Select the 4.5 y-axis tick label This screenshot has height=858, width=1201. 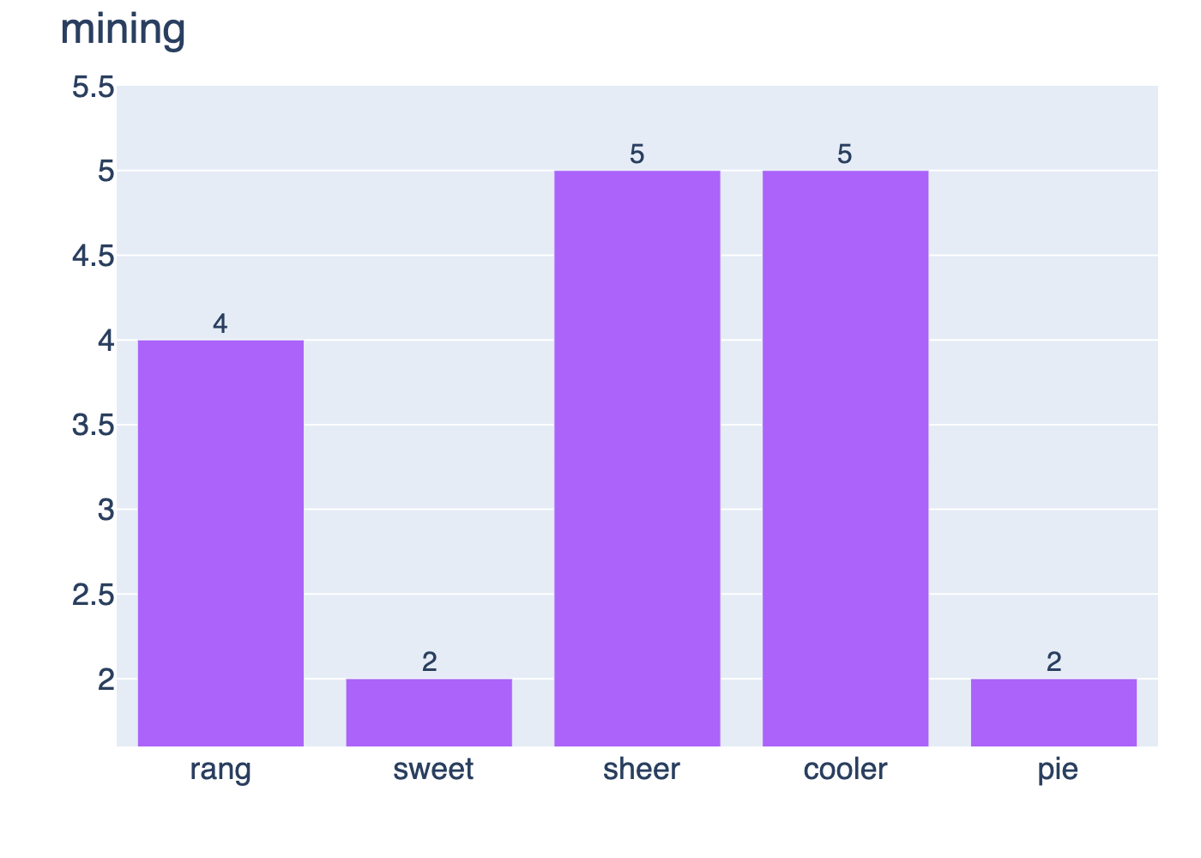pos(94,257)
